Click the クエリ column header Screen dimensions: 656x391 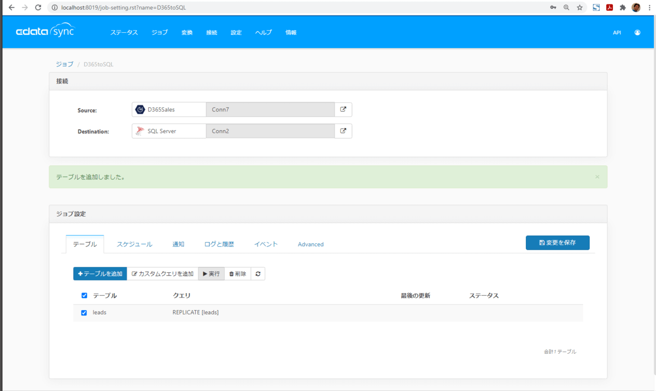pyautogui.click(x=181, y=295)
